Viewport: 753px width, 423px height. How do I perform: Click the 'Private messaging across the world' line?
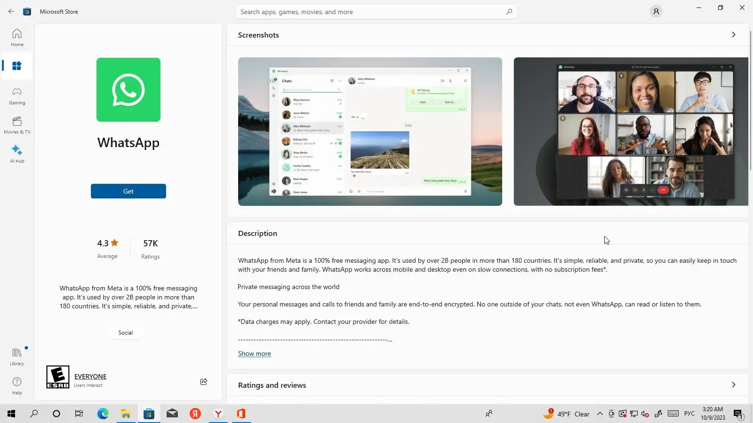(x=288, y=287)
